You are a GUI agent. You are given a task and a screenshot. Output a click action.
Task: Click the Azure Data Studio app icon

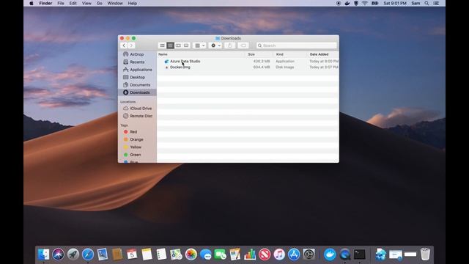pos(166,62)
